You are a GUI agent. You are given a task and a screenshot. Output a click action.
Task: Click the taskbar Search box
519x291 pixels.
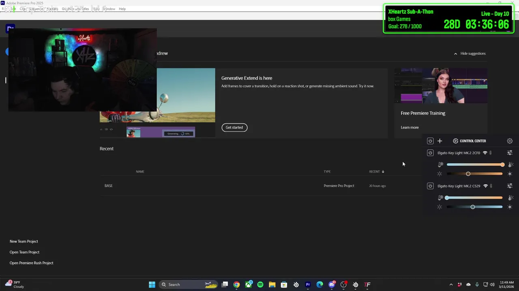[x=189, y=285]
